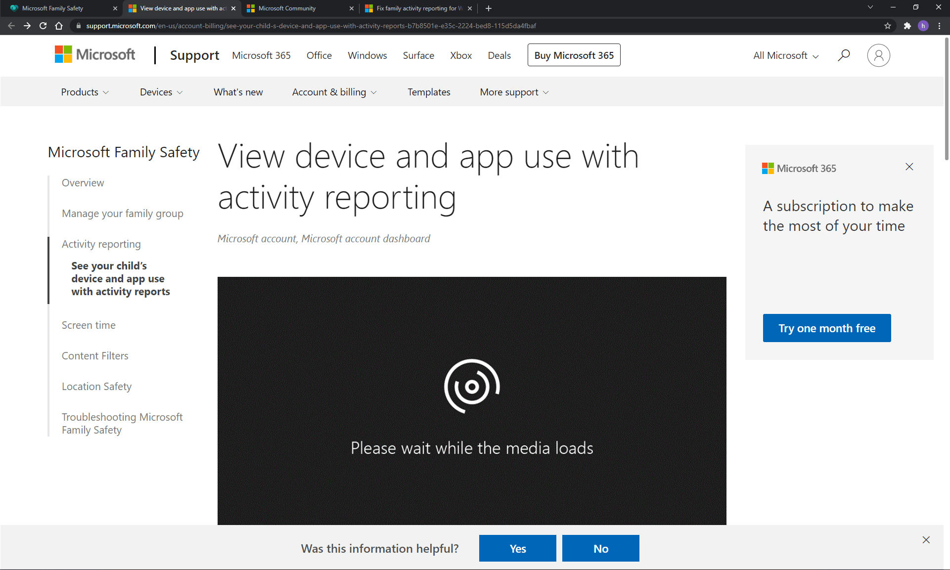Open Chrome three-dot menu

click(x=939, y=26)
